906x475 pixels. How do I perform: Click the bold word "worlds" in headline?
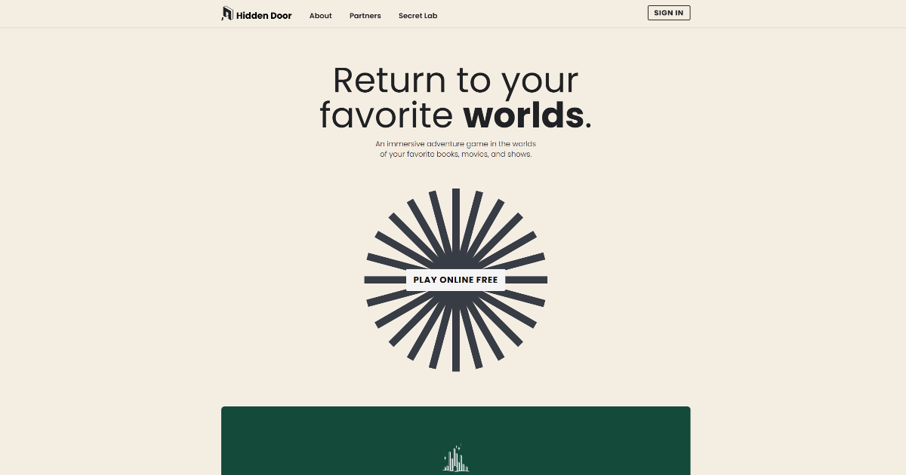tap(524, 115)
